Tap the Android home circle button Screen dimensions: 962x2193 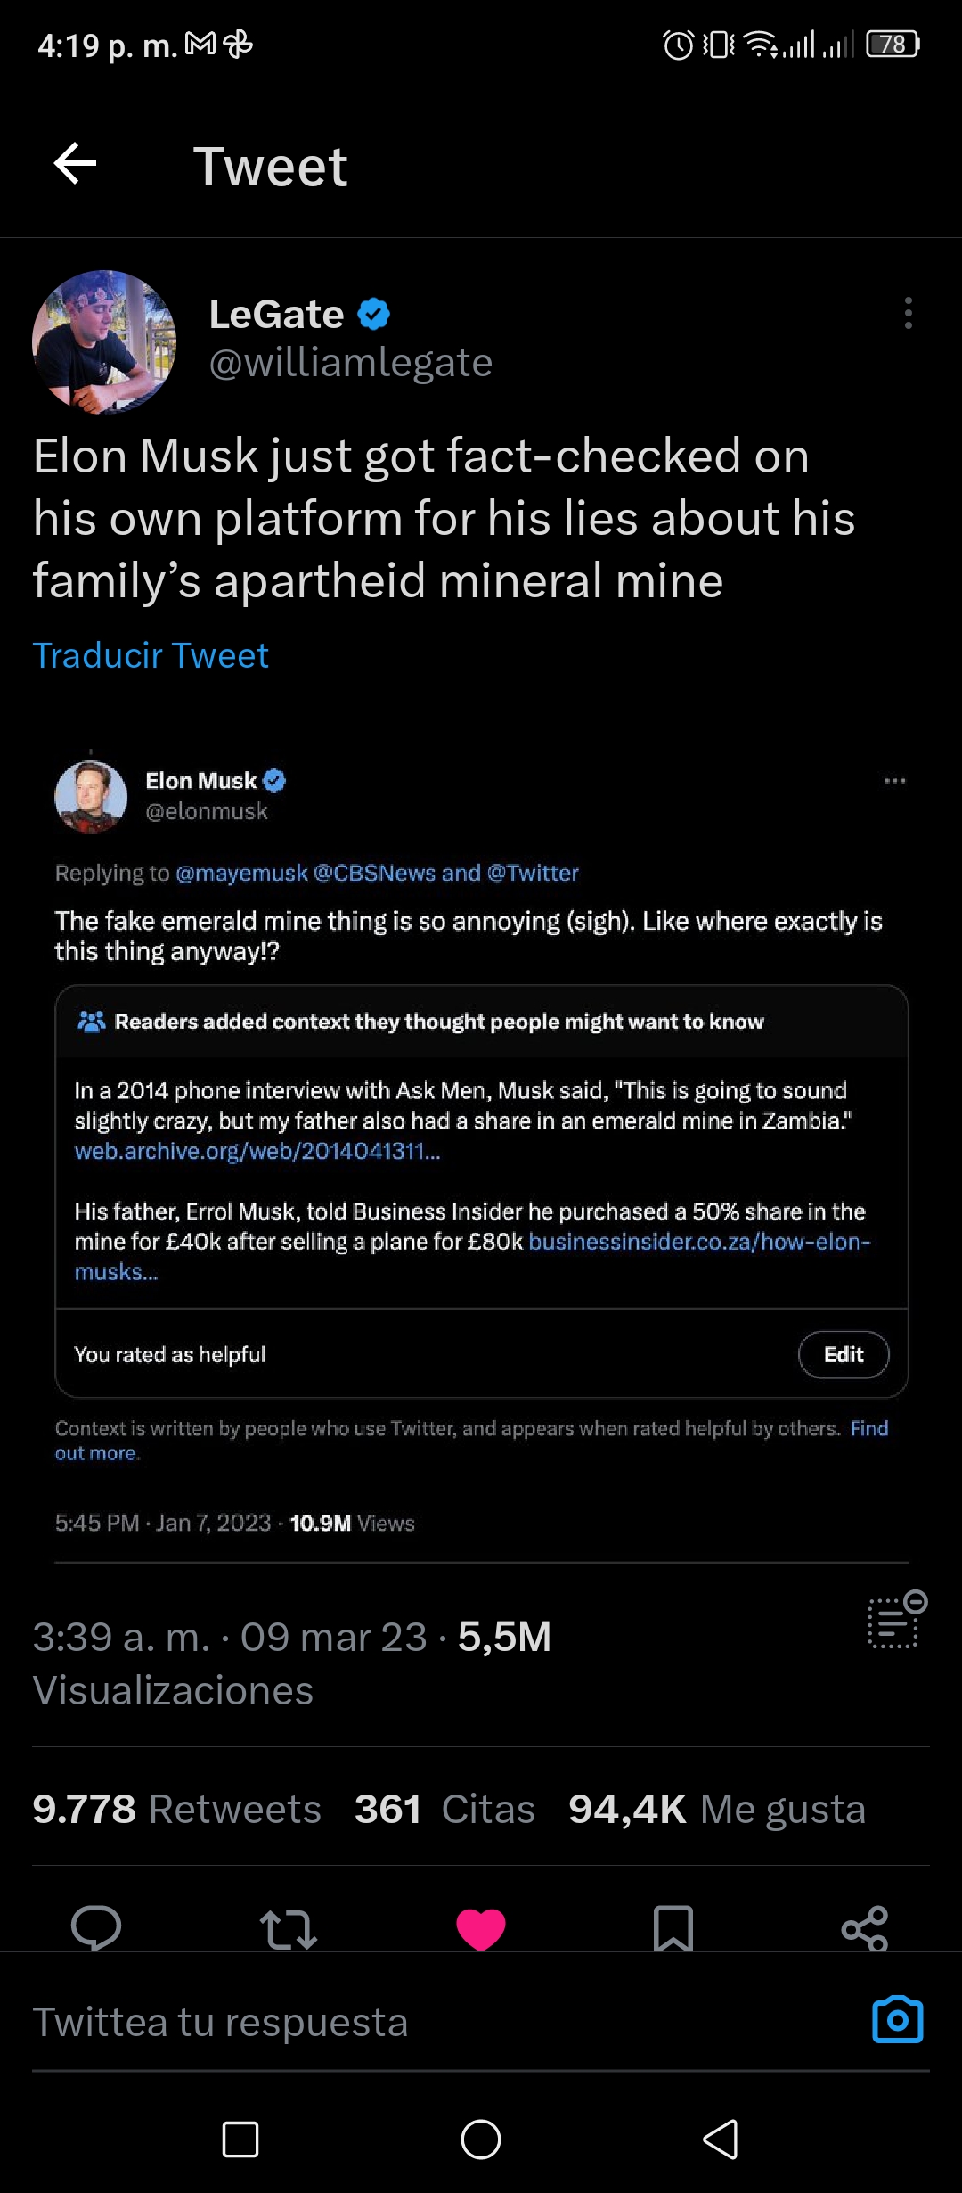coord(481,2139)
